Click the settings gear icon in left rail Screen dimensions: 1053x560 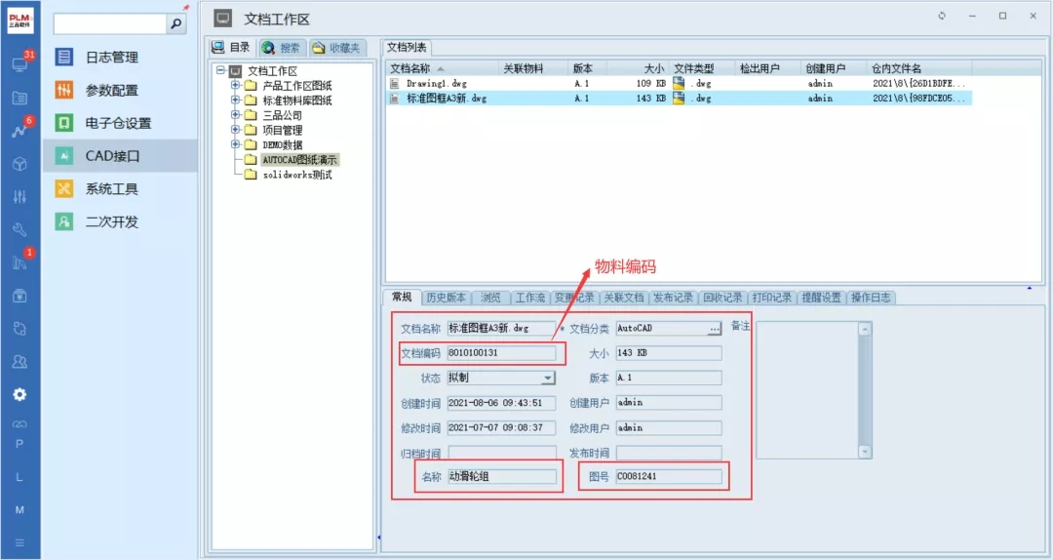tap(19, 395)
